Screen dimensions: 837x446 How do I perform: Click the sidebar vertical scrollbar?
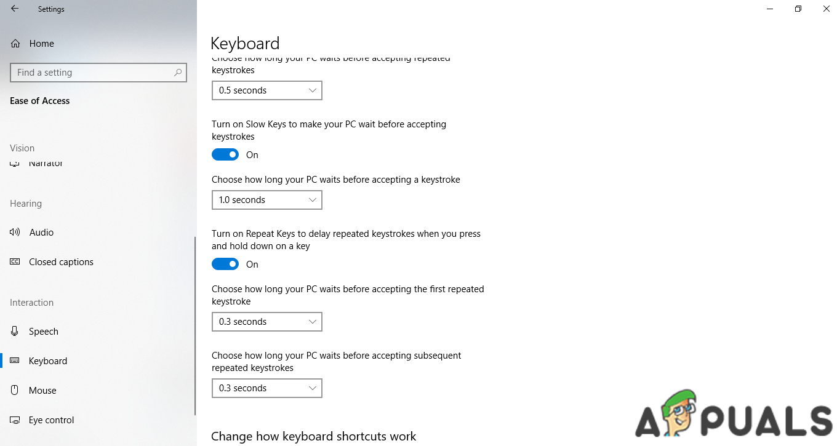[195, 326]
